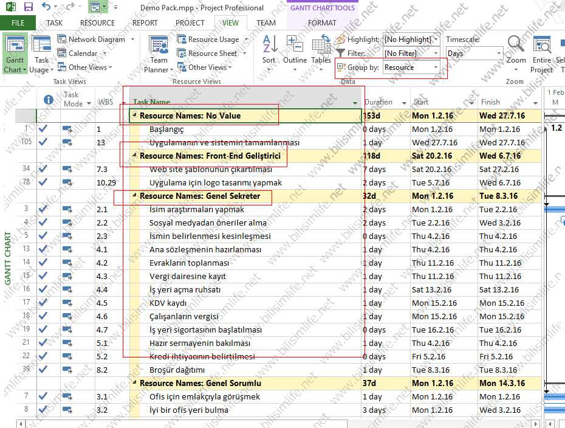565x428 pixels.
Task: Select task Vergi dairesine kayıt
Action: point(188,276)
